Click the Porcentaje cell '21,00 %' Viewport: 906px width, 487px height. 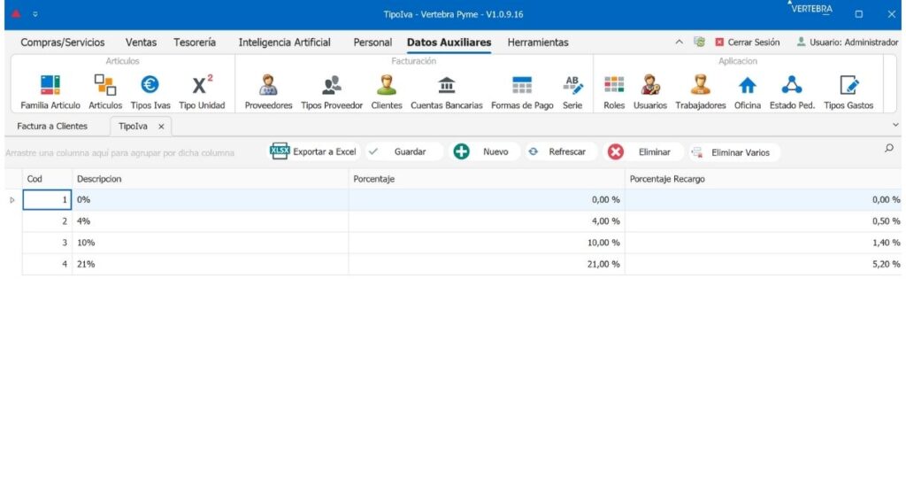click(x=487, y=264)
